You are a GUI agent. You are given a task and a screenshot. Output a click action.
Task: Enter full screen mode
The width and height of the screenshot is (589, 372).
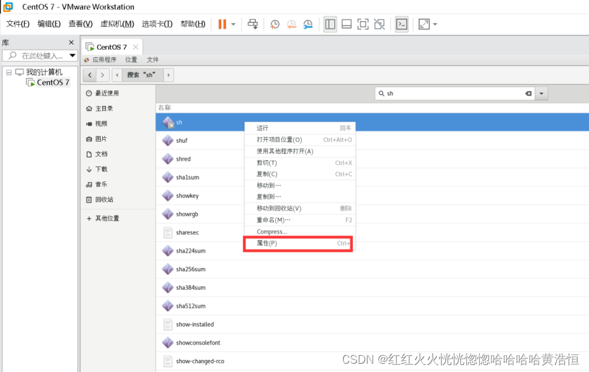click(x=362, y=24)
